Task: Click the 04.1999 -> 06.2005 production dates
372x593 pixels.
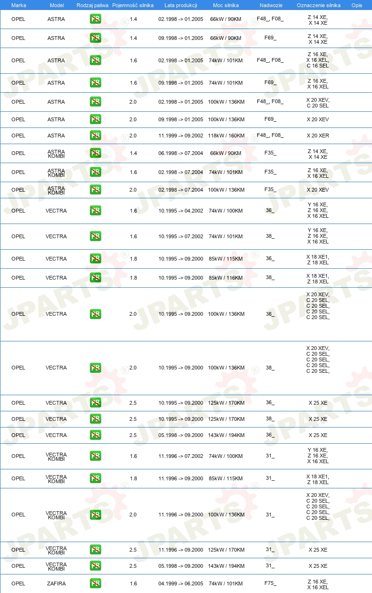Action: coord(181,583)
